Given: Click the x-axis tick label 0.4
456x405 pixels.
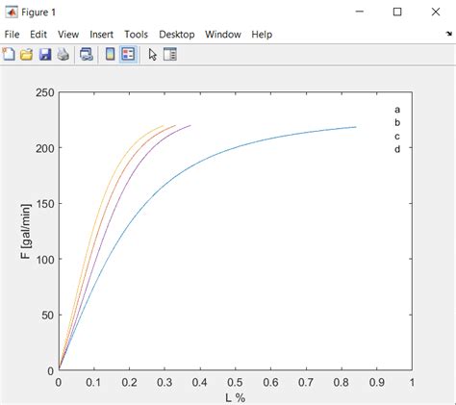Looking at the screenshot, I should pyautogui.click(x=200, y=382).
